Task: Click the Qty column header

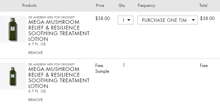Action: pos(122,5)
